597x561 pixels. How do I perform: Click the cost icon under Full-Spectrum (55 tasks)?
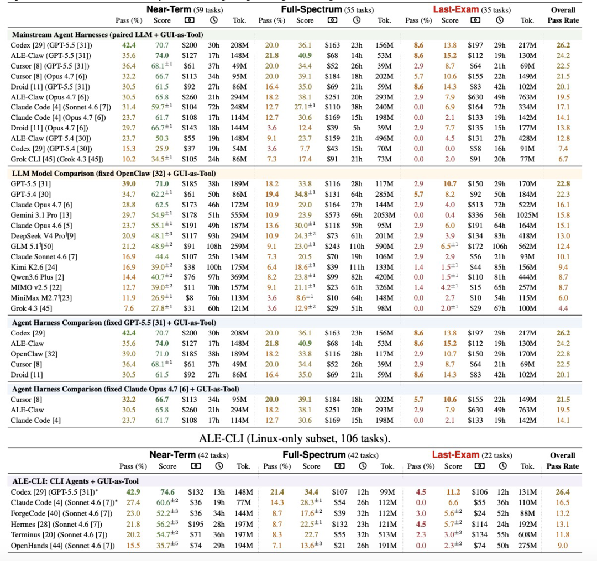click(x=332, y=20)
